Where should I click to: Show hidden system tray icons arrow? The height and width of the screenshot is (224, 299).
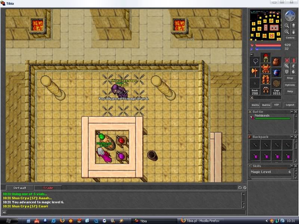(266, 221)
